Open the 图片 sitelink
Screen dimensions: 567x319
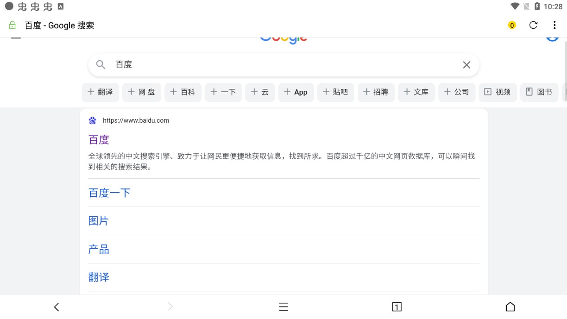(x=99, y=221)
